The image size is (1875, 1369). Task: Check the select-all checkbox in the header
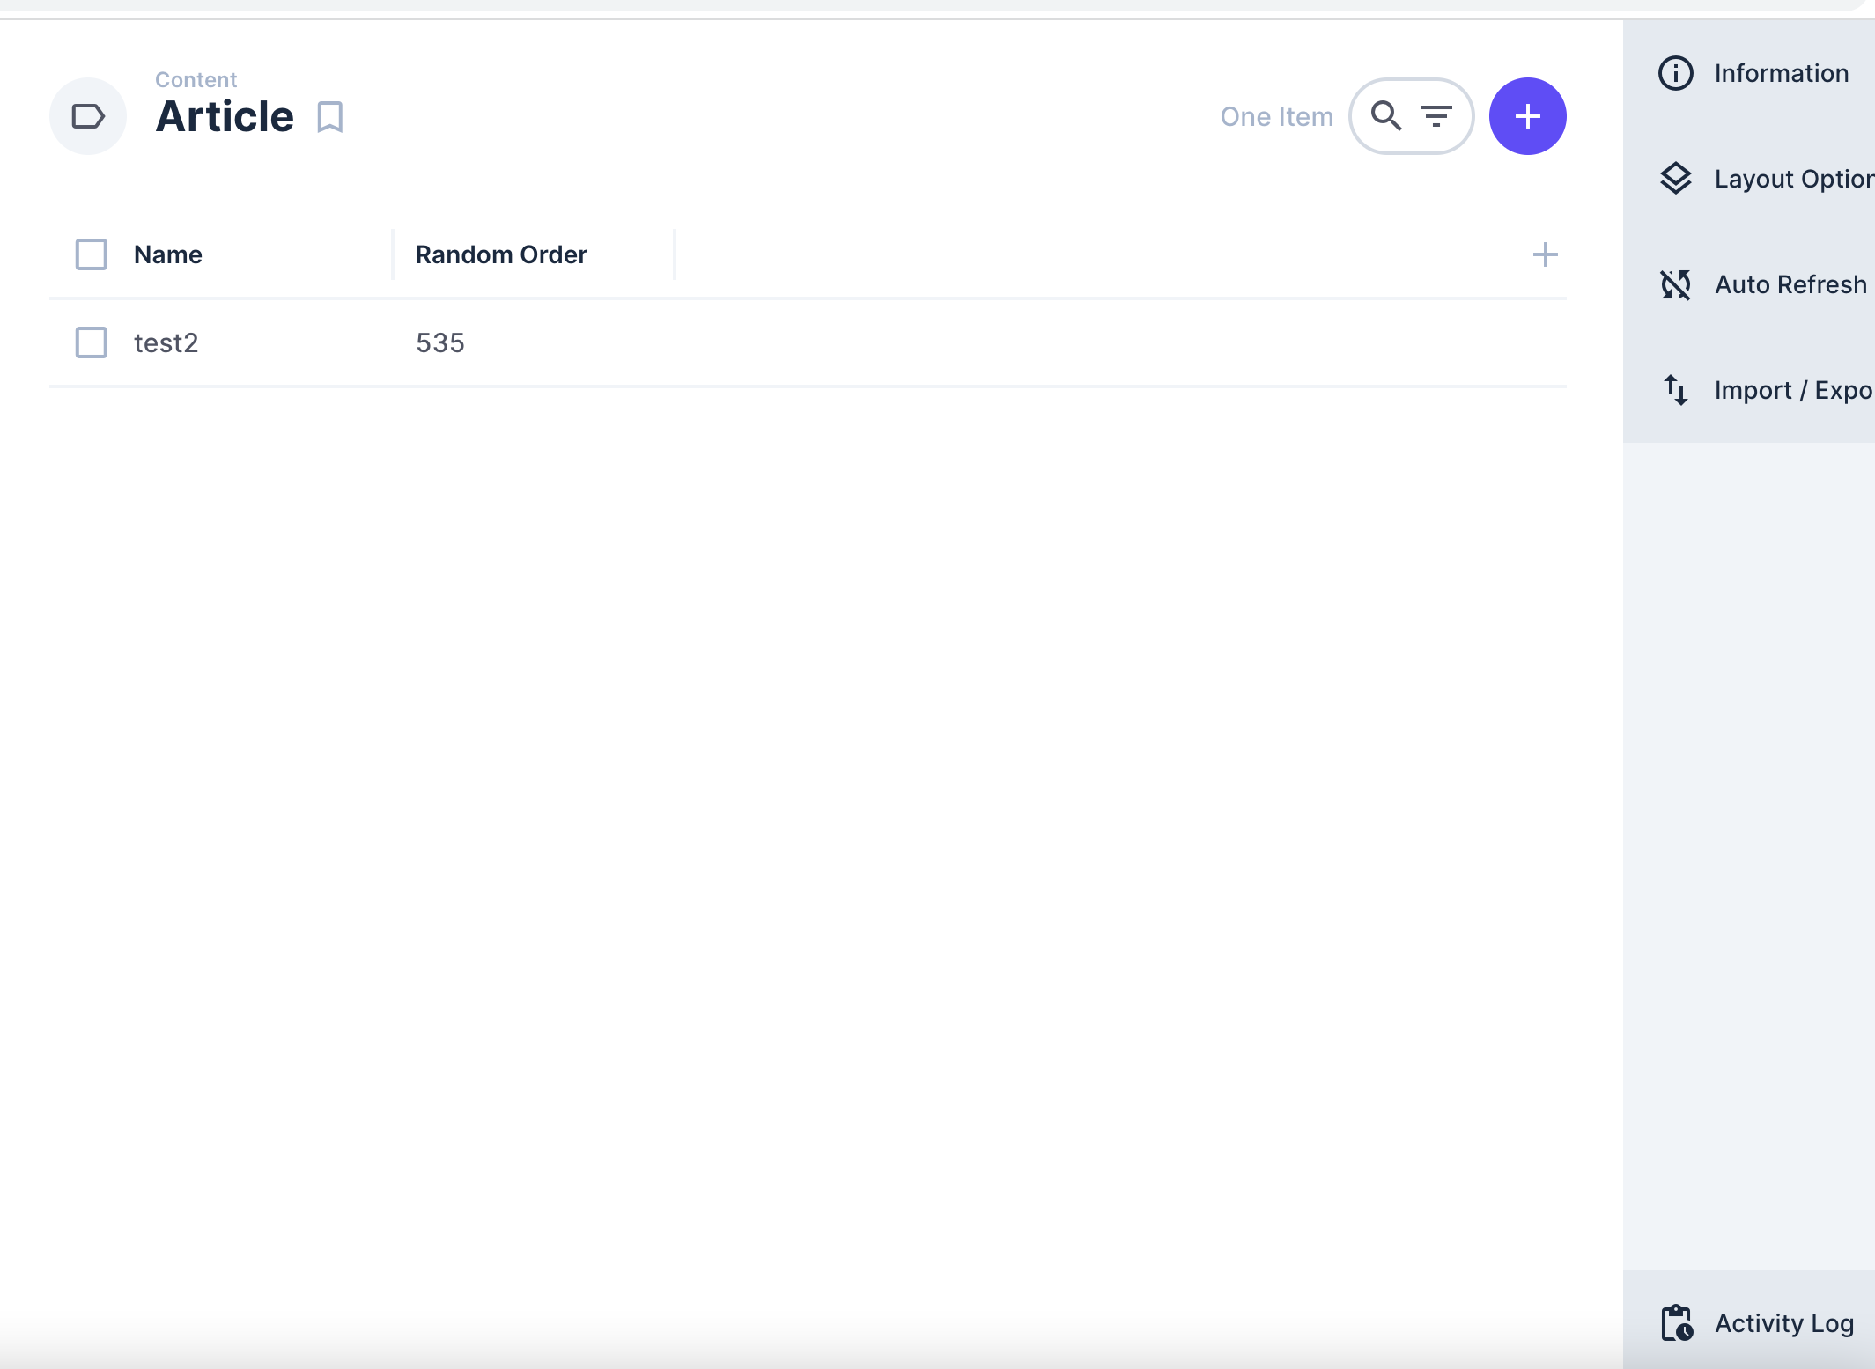91,254
